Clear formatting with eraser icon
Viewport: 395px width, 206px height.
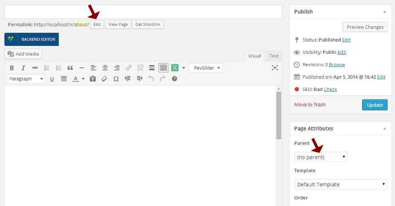[x=104, y=79]
